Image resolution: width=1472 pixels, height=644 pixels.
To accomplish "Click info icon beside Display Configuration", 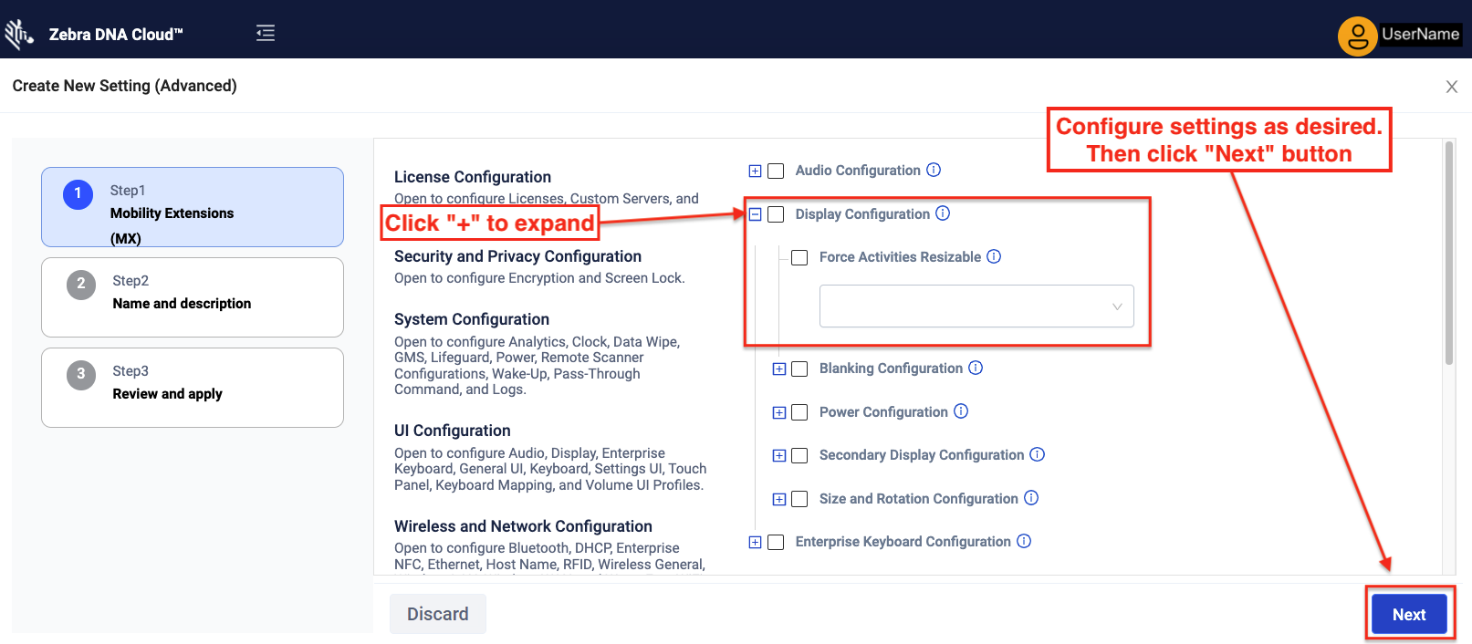I will coord(943,213).
